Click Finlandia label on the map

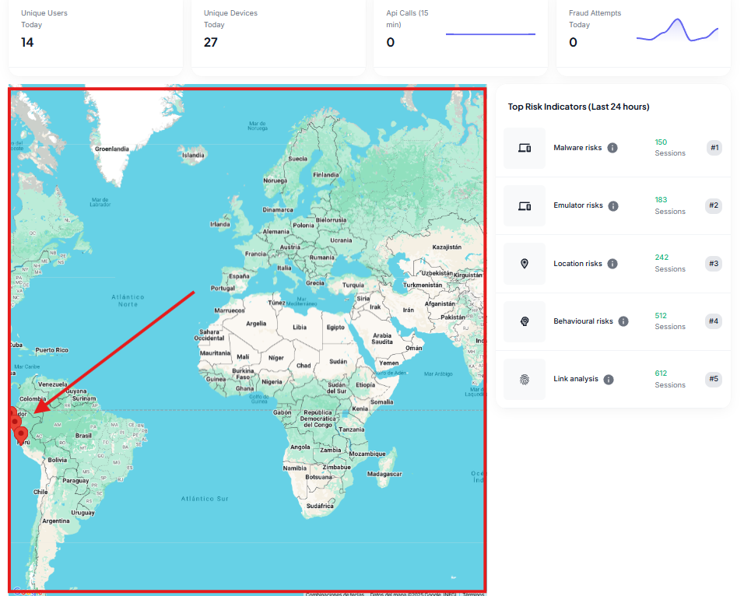326,174
